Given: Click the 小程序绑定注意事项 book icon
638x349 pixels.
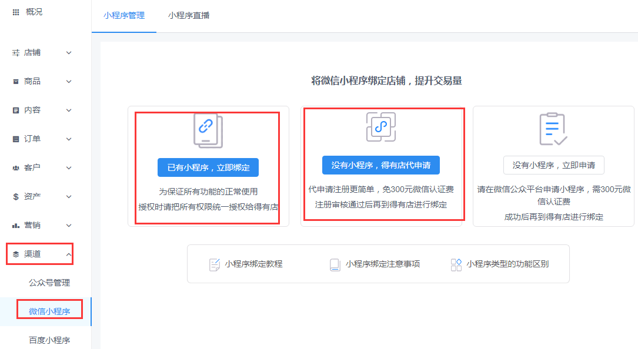Looking at the screenshot, I should [335, 265].
